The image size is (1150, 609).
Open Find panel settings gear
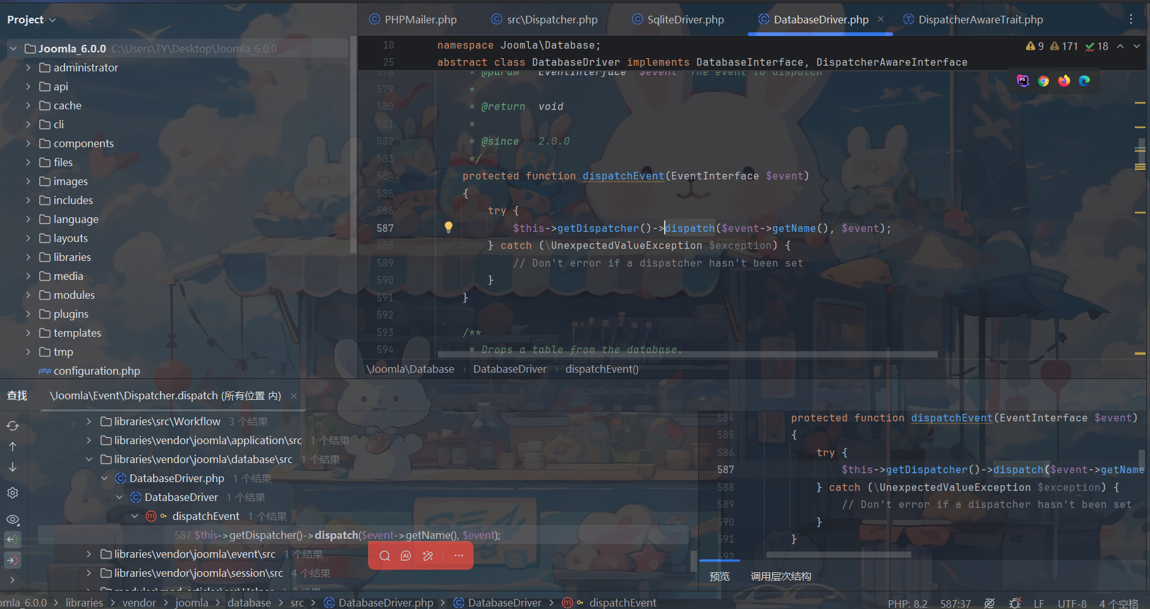click(x=13, y=493)
